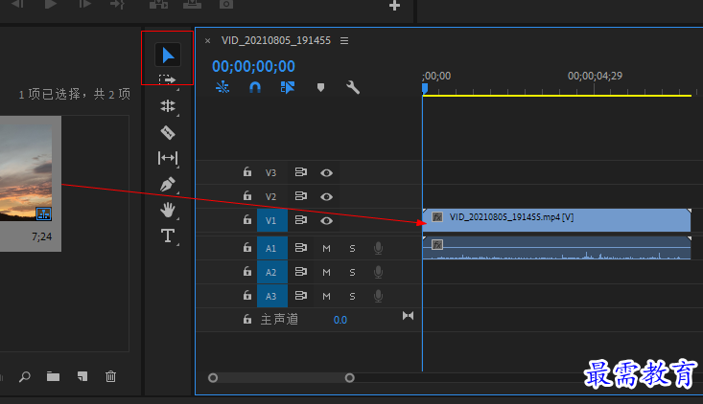Select the sunset clip thumbnail in project panel

pyautogui.click(x=26, y=172)
